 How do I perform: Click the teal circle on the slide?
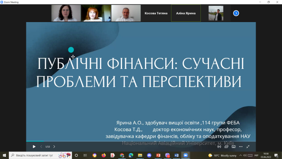click(71, 50)
